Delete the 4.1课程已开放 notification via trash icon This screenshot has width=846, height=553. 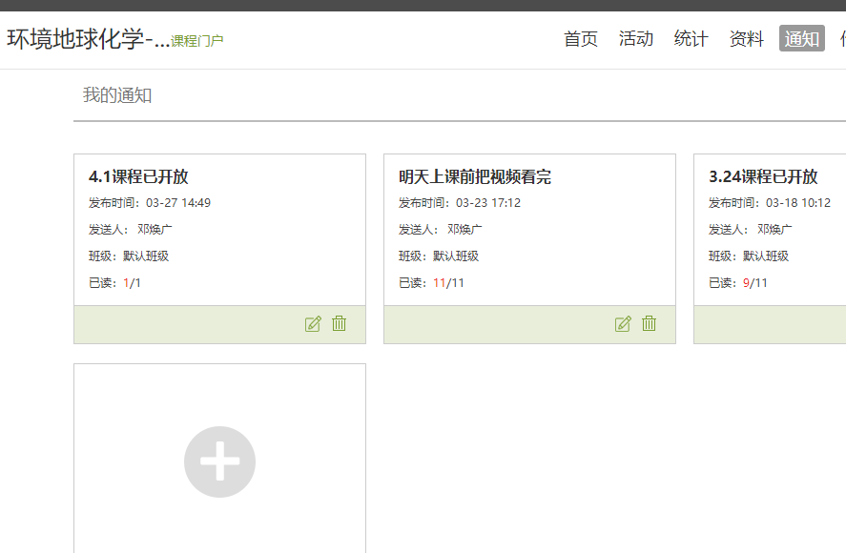coord(339,324)
